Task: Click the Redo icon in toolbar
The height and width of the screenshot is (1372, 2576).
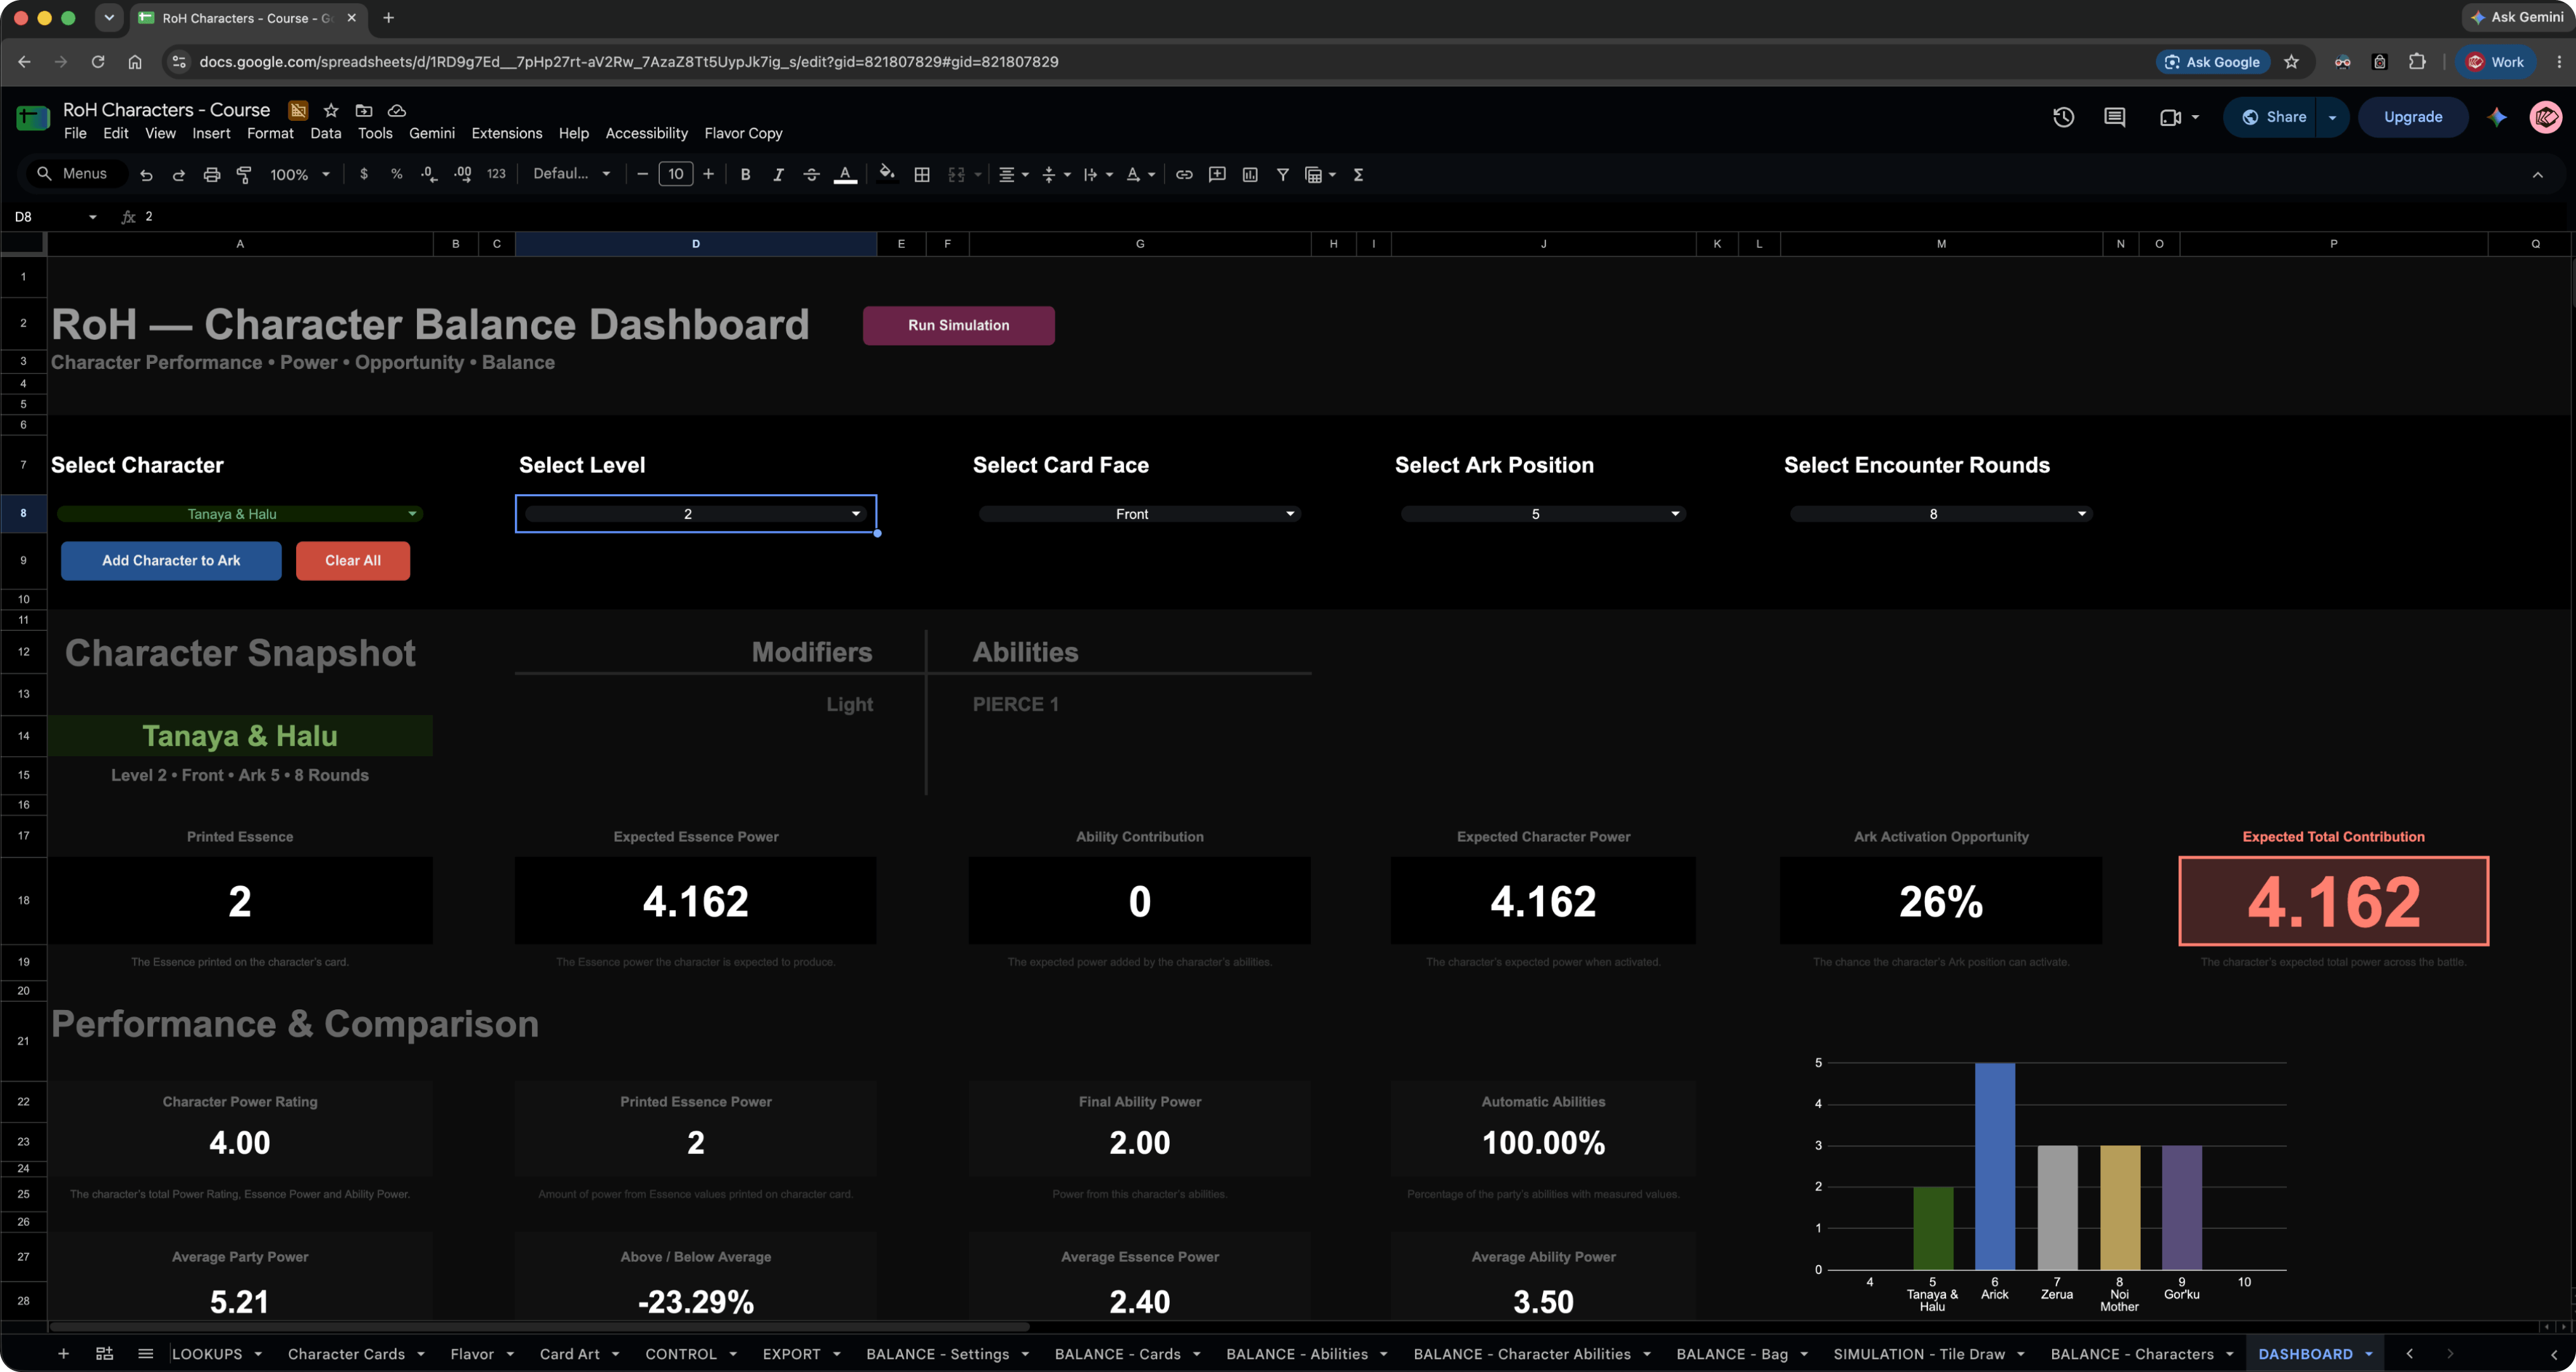Action: pos(179,174)
